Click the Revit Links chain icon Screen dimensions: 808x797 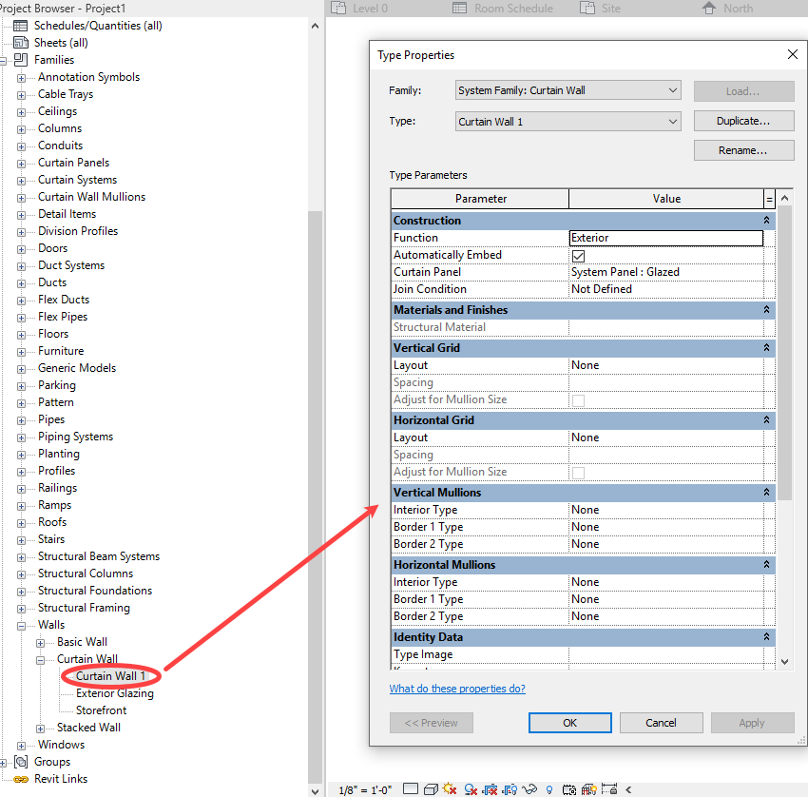point(21,779)
